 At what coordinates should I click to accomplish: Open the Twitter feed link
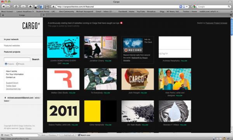coord(11,86)
